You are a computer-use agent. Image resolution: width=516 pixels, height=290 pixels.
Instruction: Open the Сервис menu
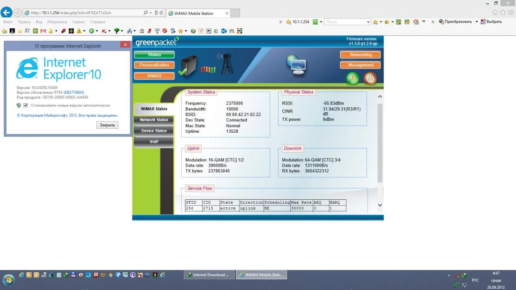(x=79, y=21)
